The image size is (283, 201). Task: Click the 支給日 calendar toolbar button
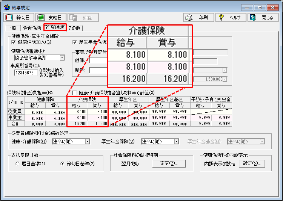click(x=51, y=18)
